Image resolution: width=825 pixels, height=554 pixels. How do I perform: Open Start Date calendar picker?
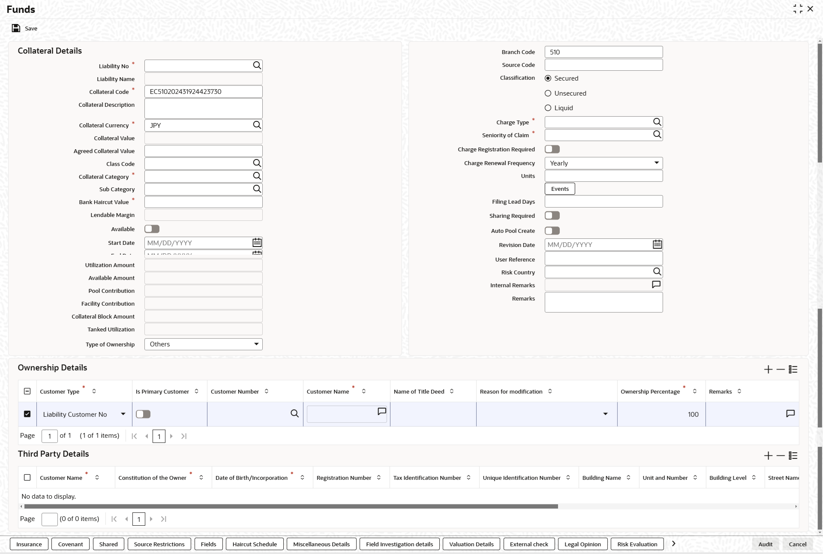tap(257, 243)
